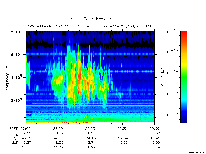The height and width of the screenshot is (154, 206).
Task: Click the 10^-14 color scale label
Action: point(172,73)
